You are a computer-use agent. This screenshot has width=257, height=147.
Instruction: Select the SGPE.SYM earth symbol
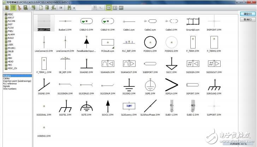[x=150, y=85]
